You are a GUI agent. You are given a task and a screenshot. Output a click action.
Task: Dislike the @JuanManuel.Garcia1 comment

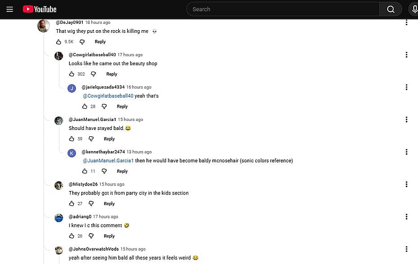coord(91,139)
